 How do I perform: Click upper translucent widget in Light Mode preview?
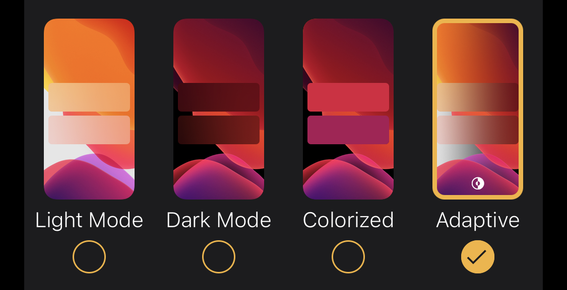[89, 98]
